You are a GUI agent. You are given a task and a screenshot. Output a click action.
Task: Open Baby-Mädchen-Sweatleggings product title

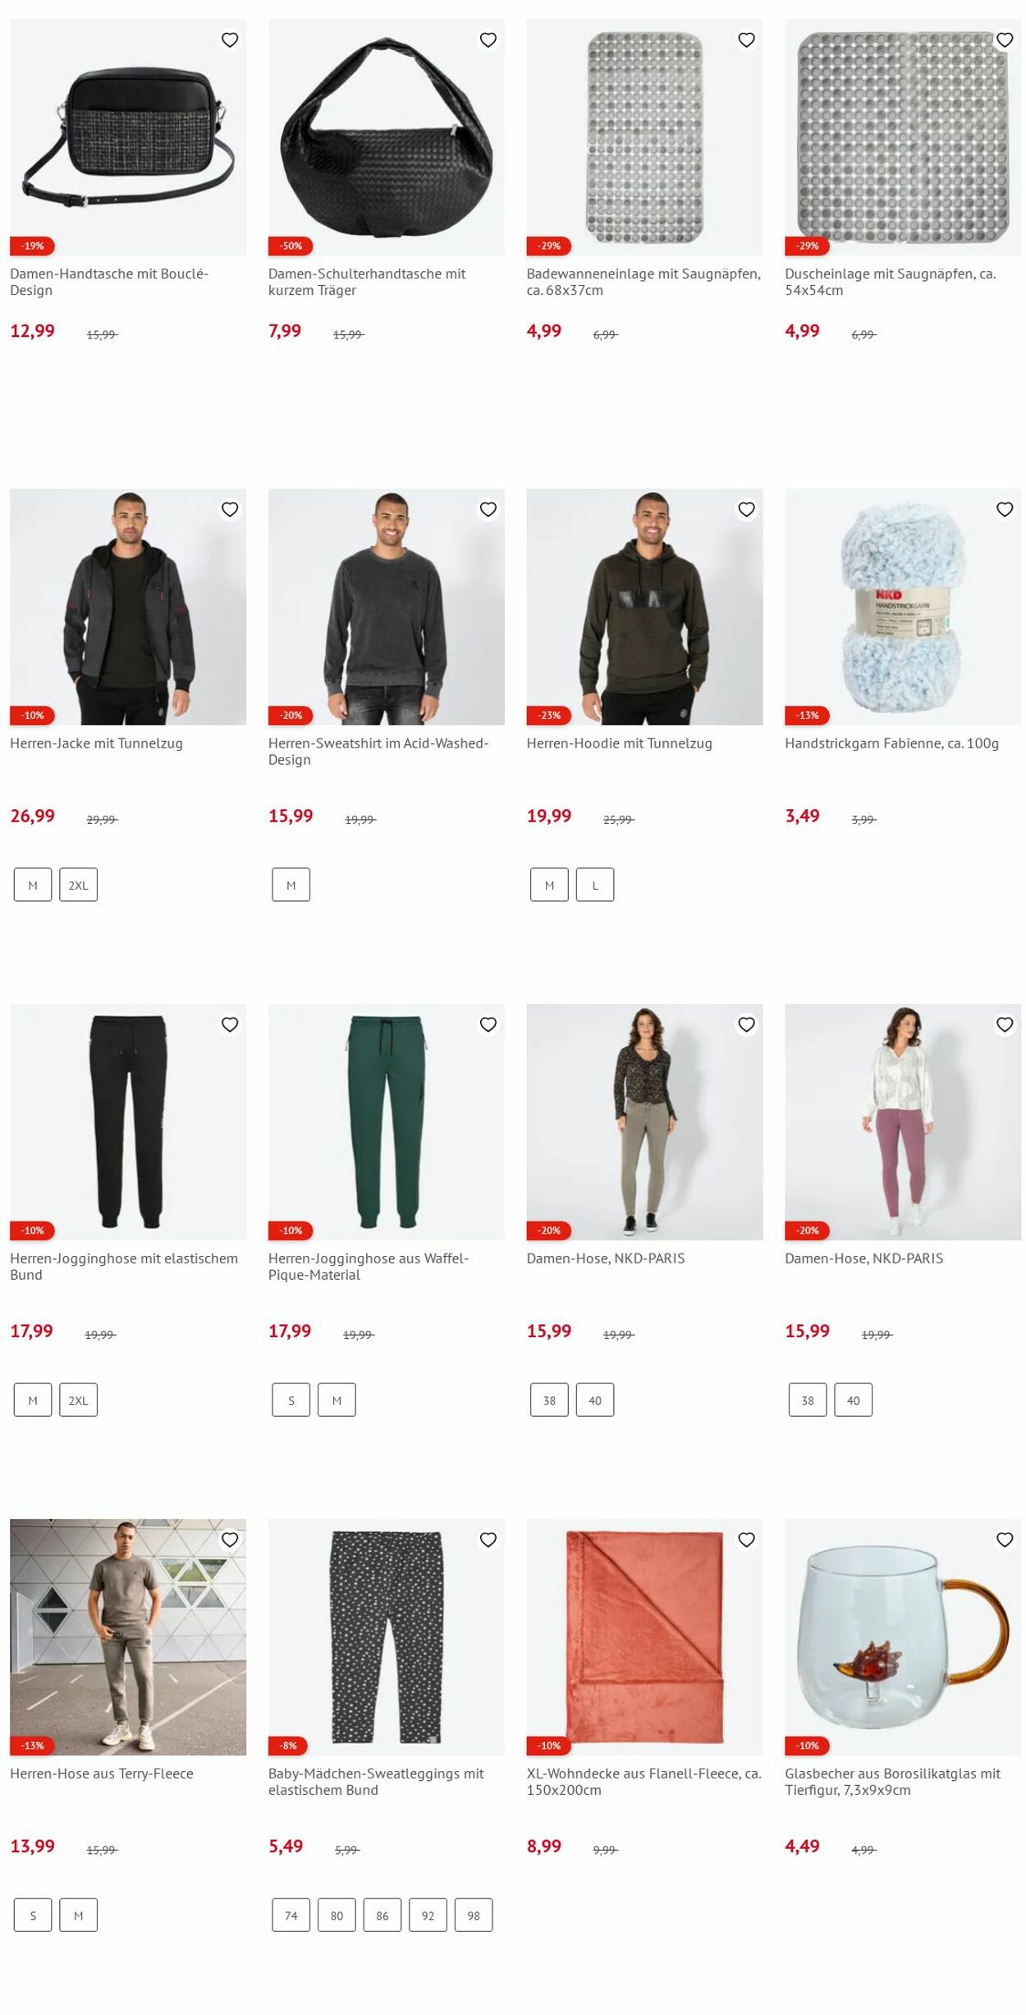(376, 1782)
